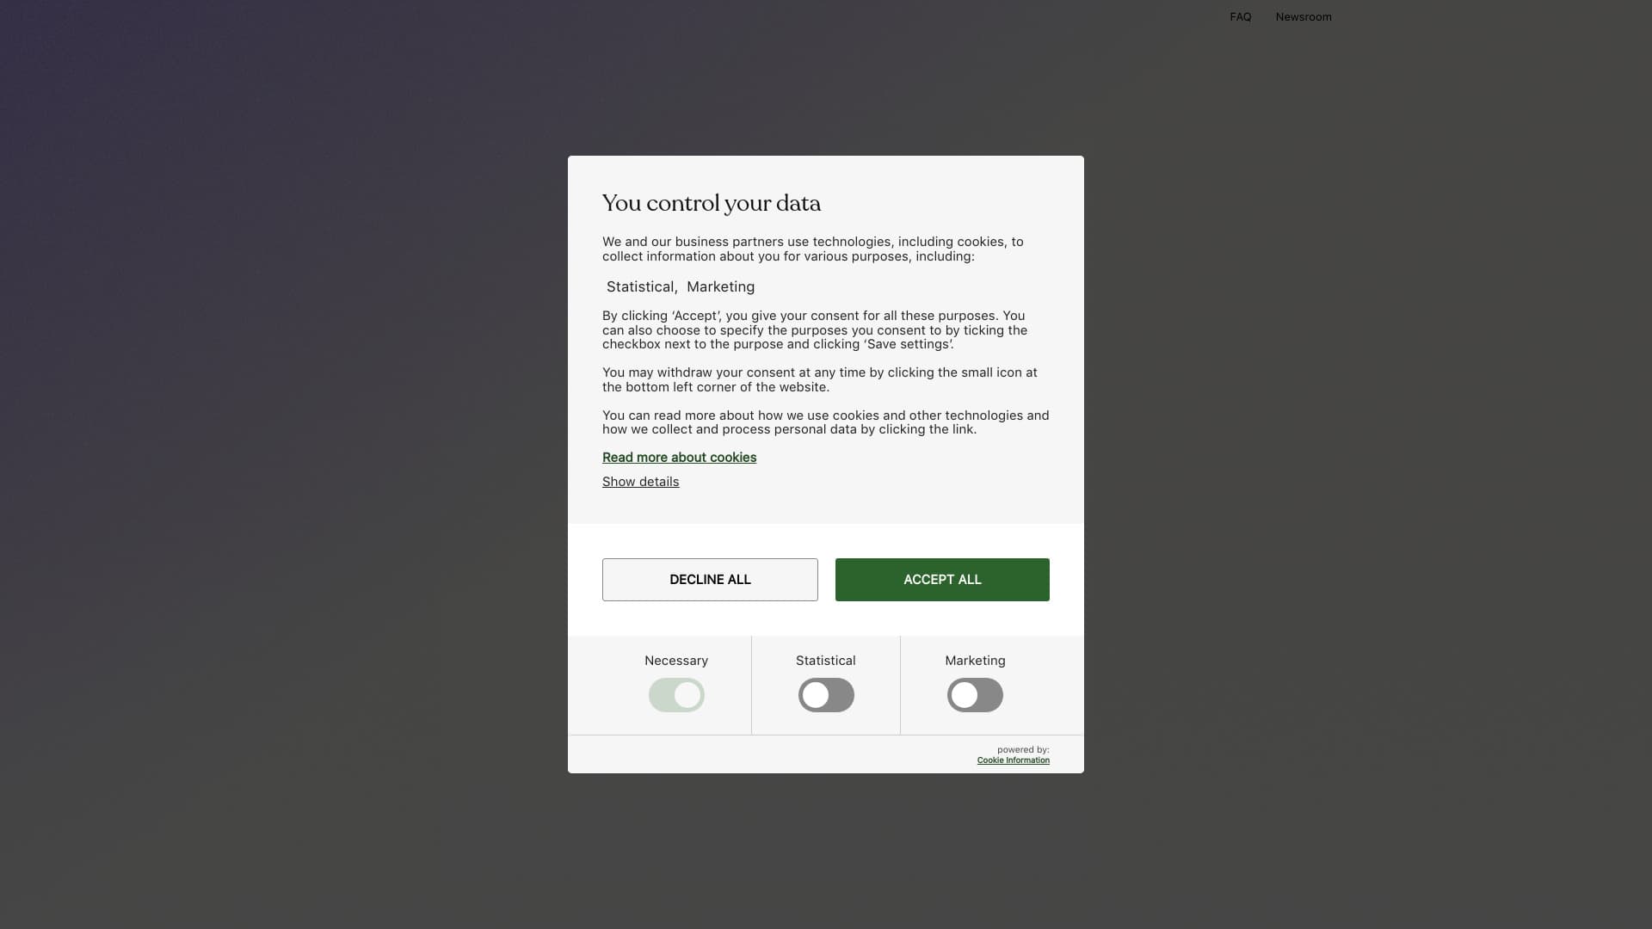
Task: Click the You control your data heading
Action: (712, 204)
